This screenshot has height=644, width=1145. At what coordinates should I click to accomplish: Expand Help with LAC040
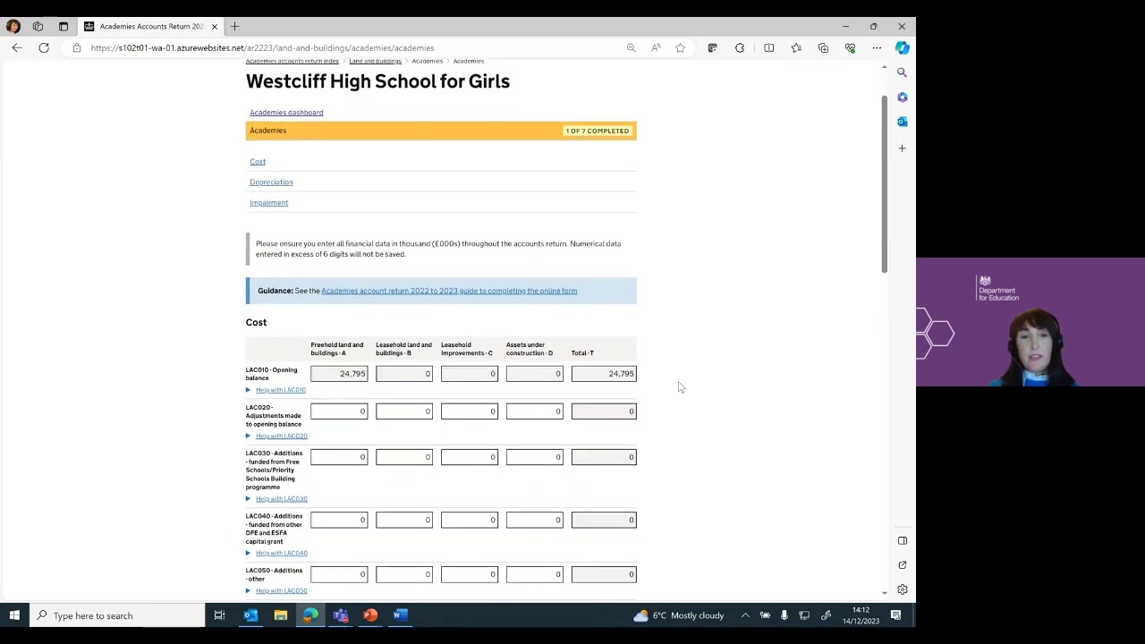pos(281,553)
